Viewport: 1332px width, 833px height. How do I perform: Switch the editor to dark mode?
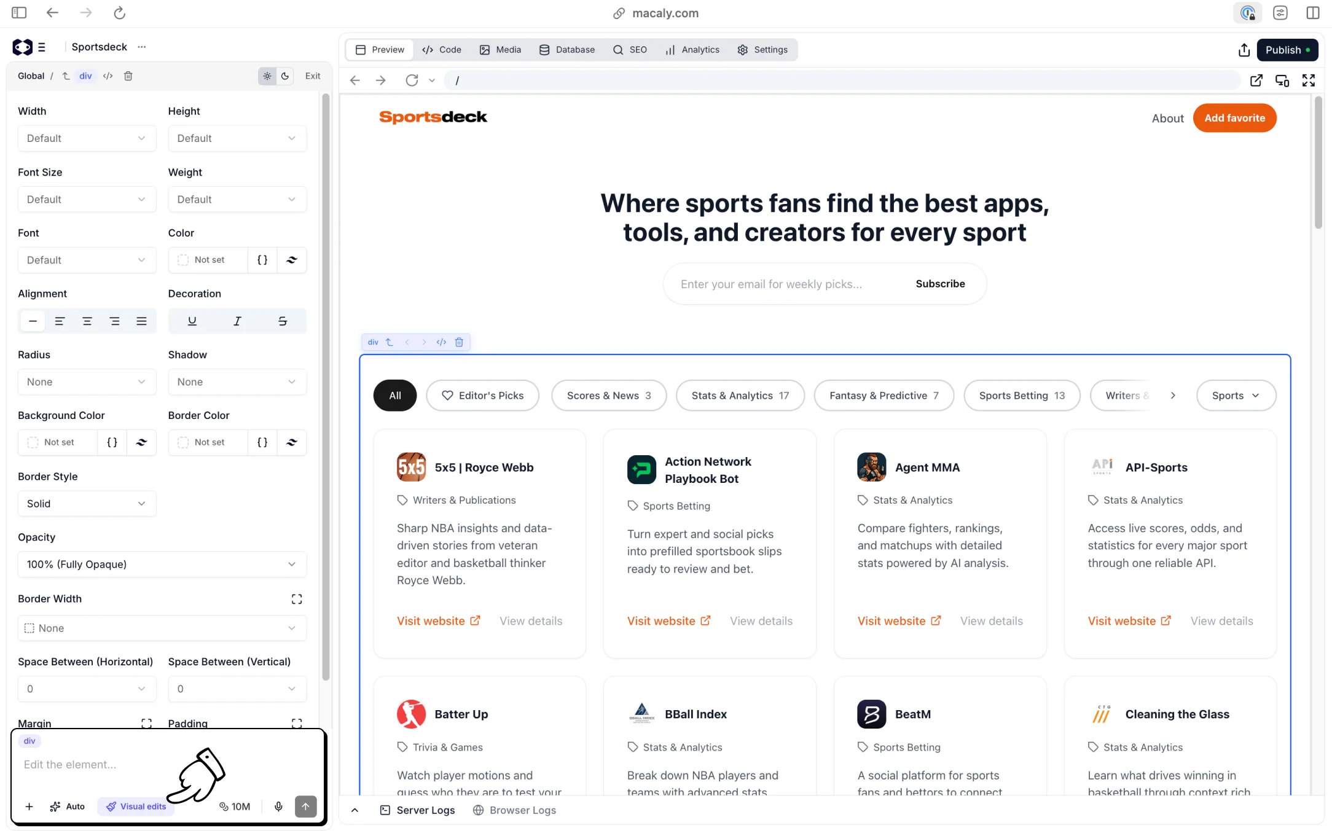(x=285, y=76)
